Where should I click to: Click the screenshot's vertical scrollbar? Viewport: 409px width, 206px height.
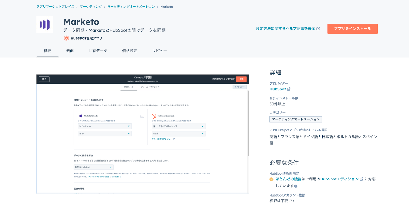[248, 123]
